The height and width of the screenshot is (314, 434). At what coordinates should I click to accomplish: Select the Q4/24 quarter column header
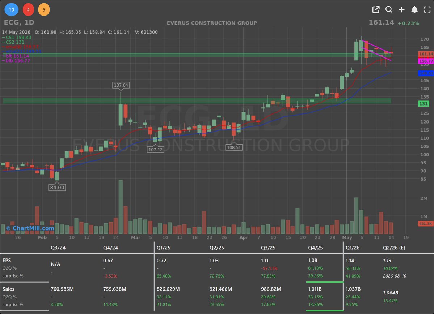click(x=110, y=248)
